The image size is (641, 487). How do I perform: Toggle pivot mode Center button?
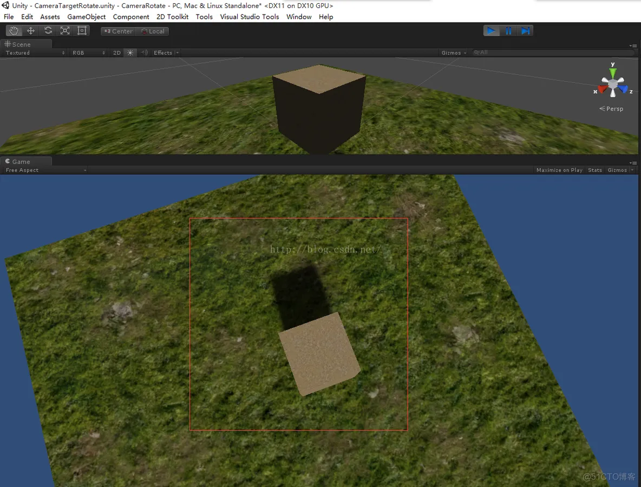point(118,31)
